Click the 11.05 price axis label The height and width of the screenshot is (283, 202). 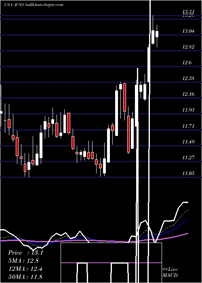click(x=188, y=173)
